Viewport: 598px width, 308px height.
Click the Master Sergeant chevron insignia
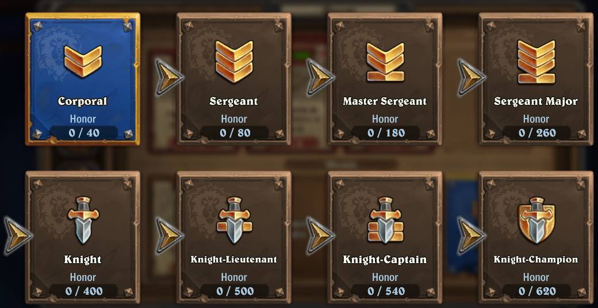coord(385,62)
